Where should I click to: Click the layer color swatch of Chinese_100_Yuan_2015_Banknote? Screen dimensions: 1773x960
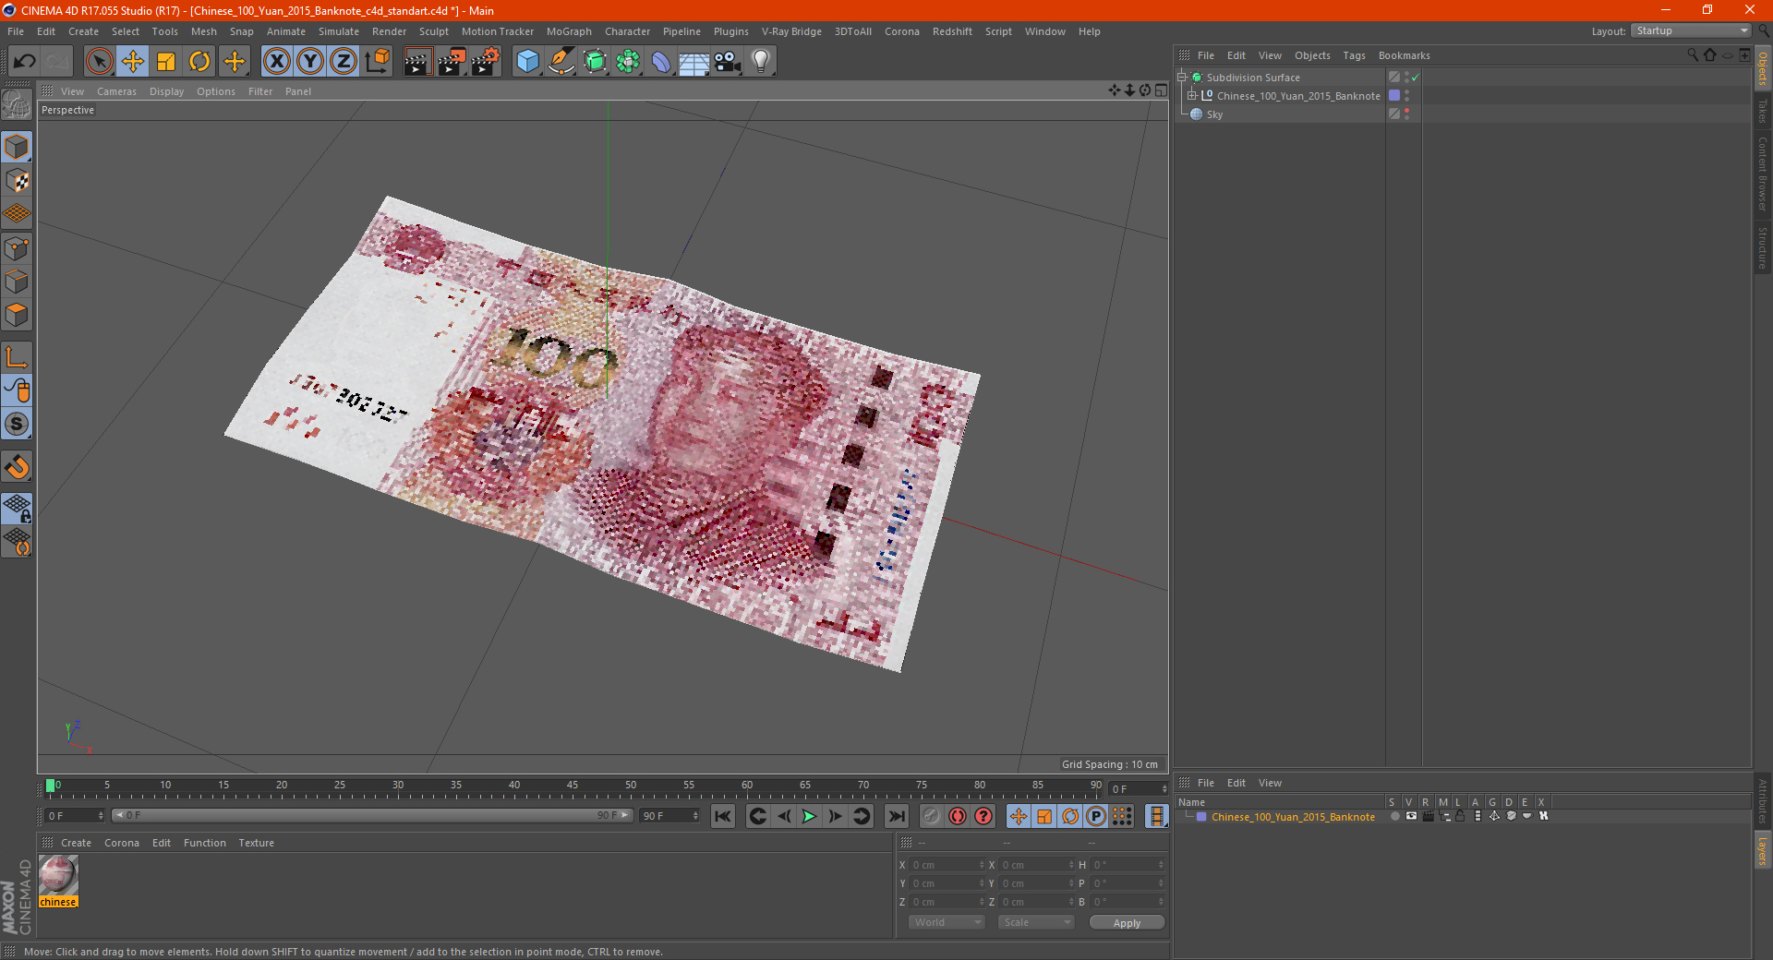[1201, 817]
